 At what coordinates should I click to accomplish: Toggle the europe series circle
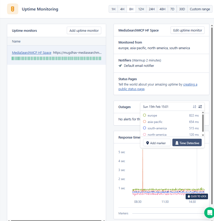(x=144, y=115)
